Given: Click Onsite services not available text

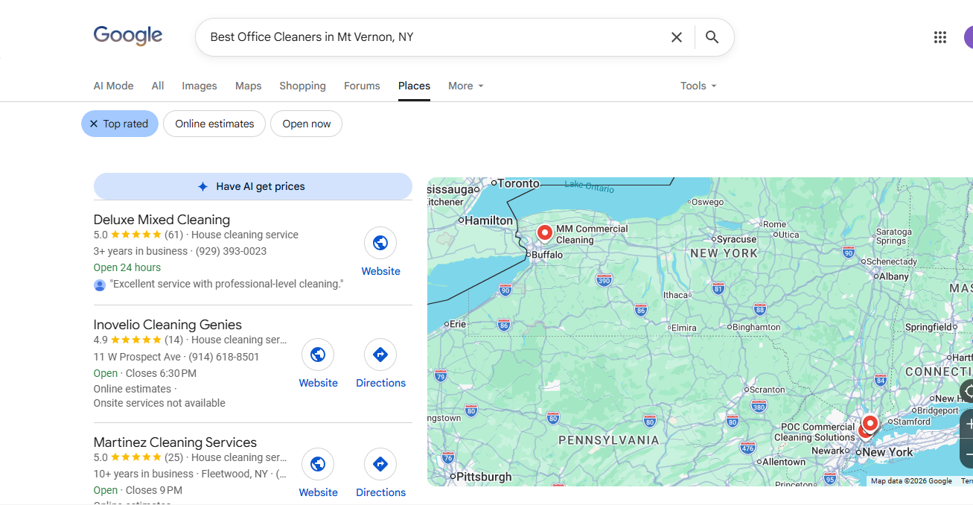Looking at the screenshot, I should (159, 403).
